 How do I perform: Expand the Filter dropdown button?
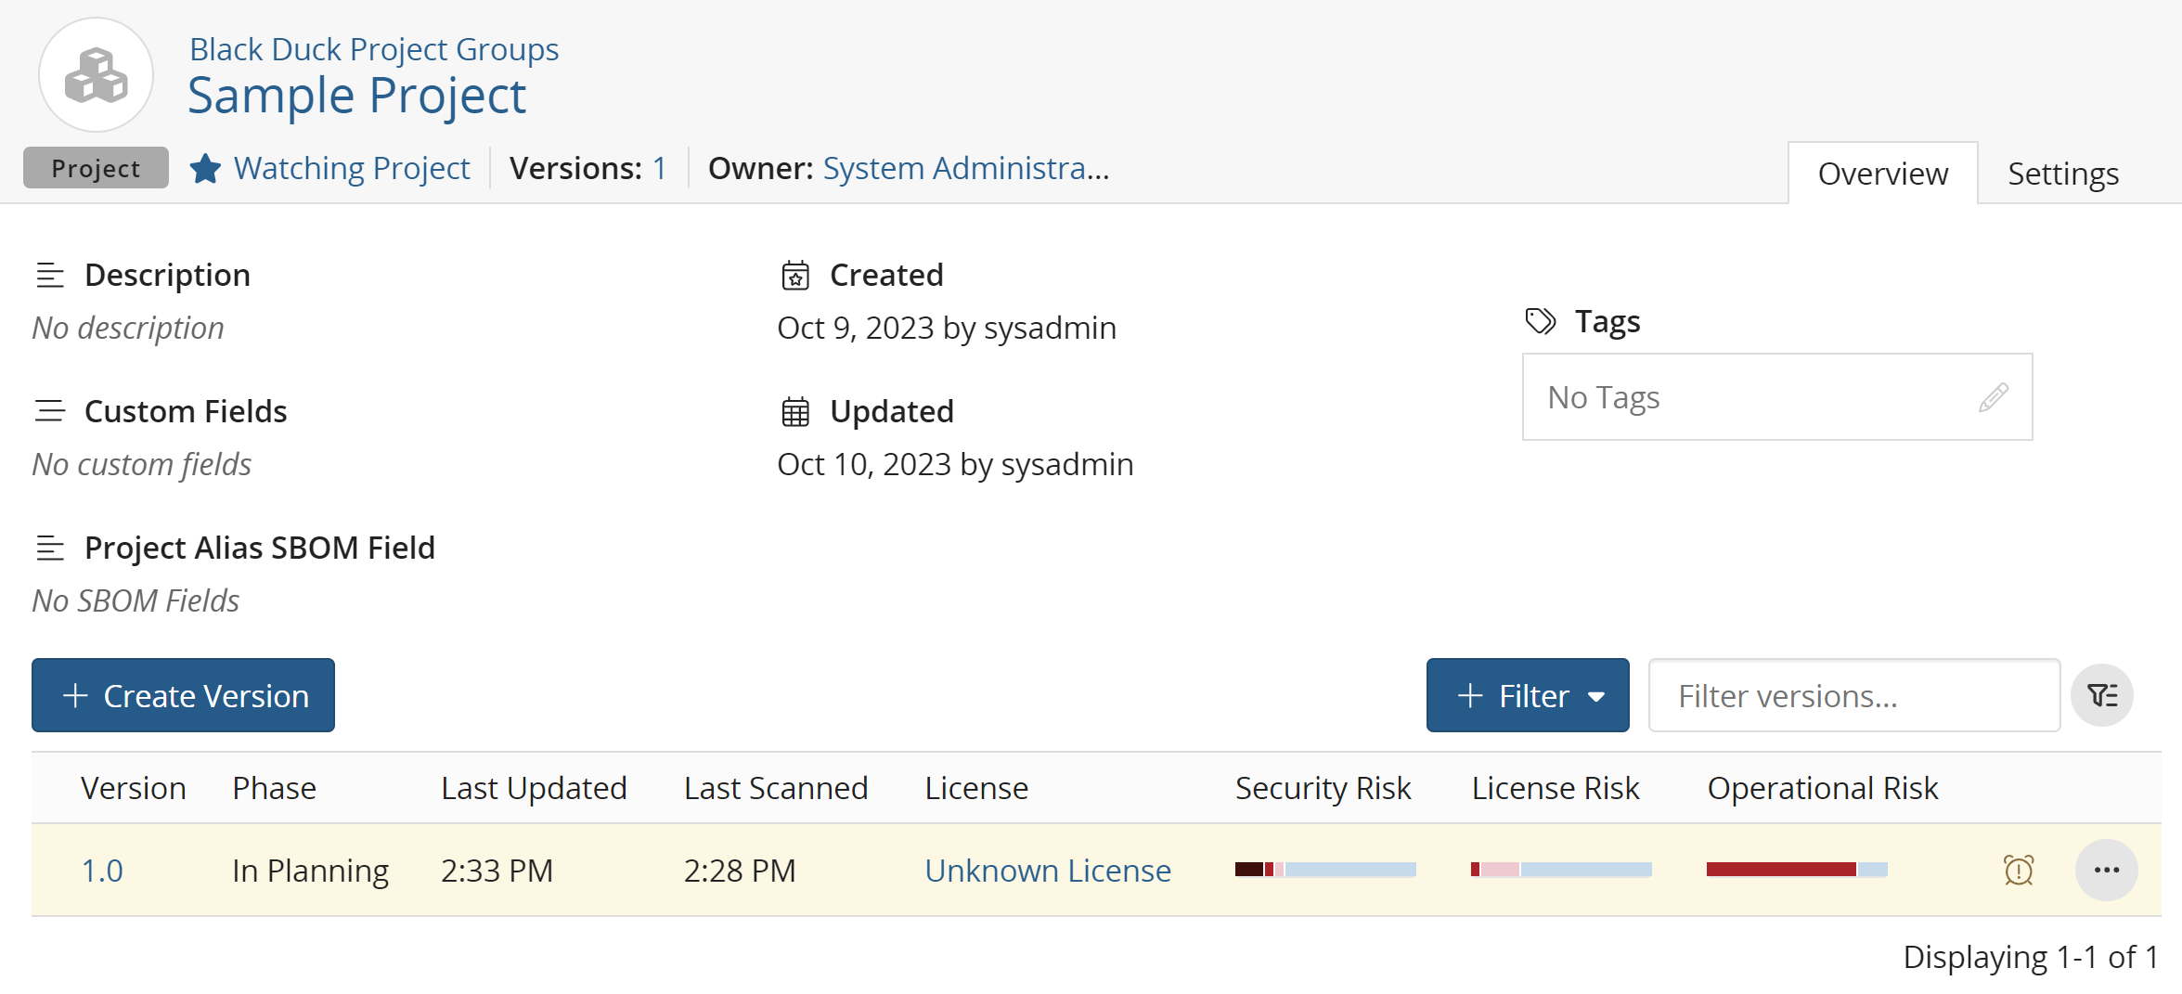[1527, 695]
